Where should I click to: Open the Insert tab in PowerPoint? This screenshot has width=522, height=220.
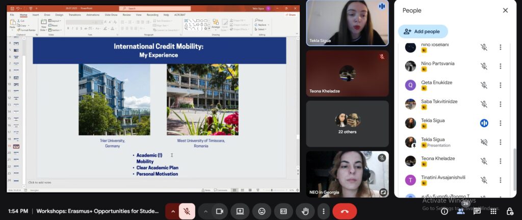[x=36, y=15]
